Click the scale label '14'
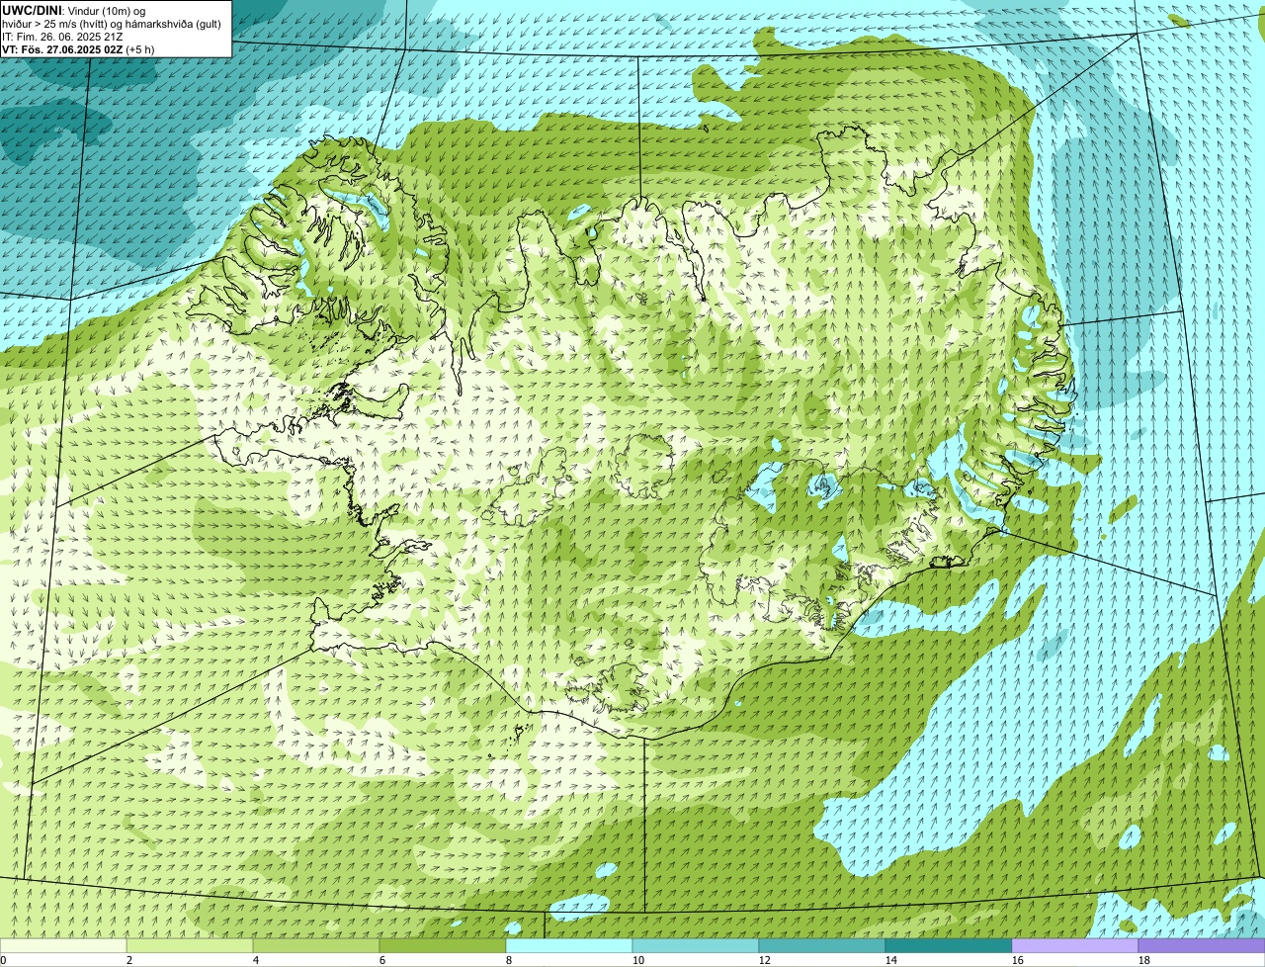The height and width of the screenshot is (967, 1265). click(x=891, y=960)
